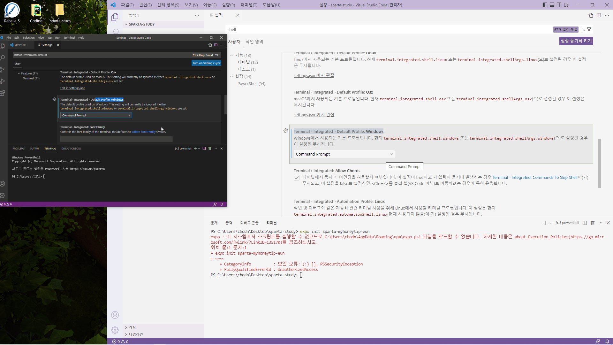Screen dimensions: 613x345
Task: Click settings.json에서 편집 link under Default Profile: Osx in purple window
Action: tap(314, 115)
